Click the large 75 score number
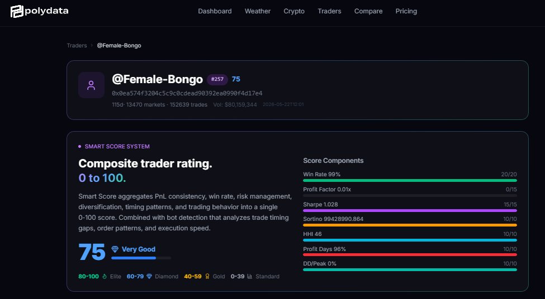This screenshot has height=299, width=545. coord(92,252)
